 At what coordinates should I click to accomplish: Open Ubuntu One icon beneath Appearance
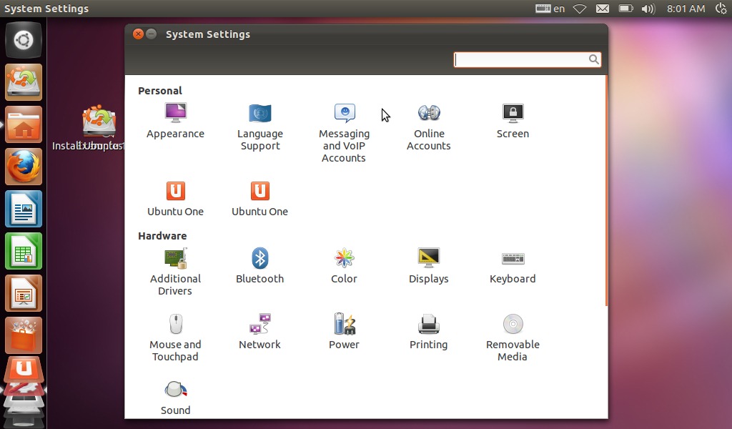175,199
